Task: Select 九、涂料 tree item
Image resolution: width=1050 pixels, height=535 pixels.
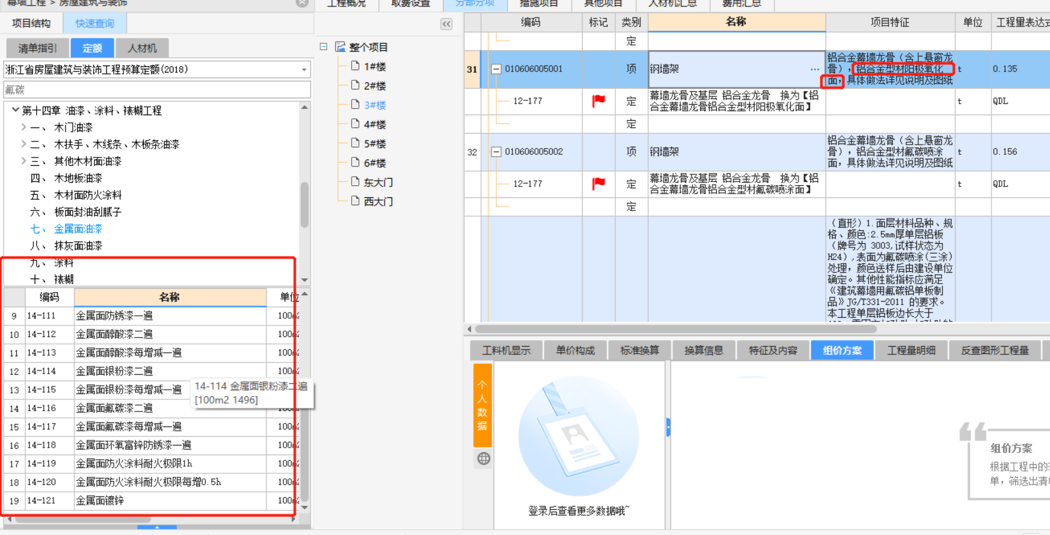Action: [x=51, y=262]
